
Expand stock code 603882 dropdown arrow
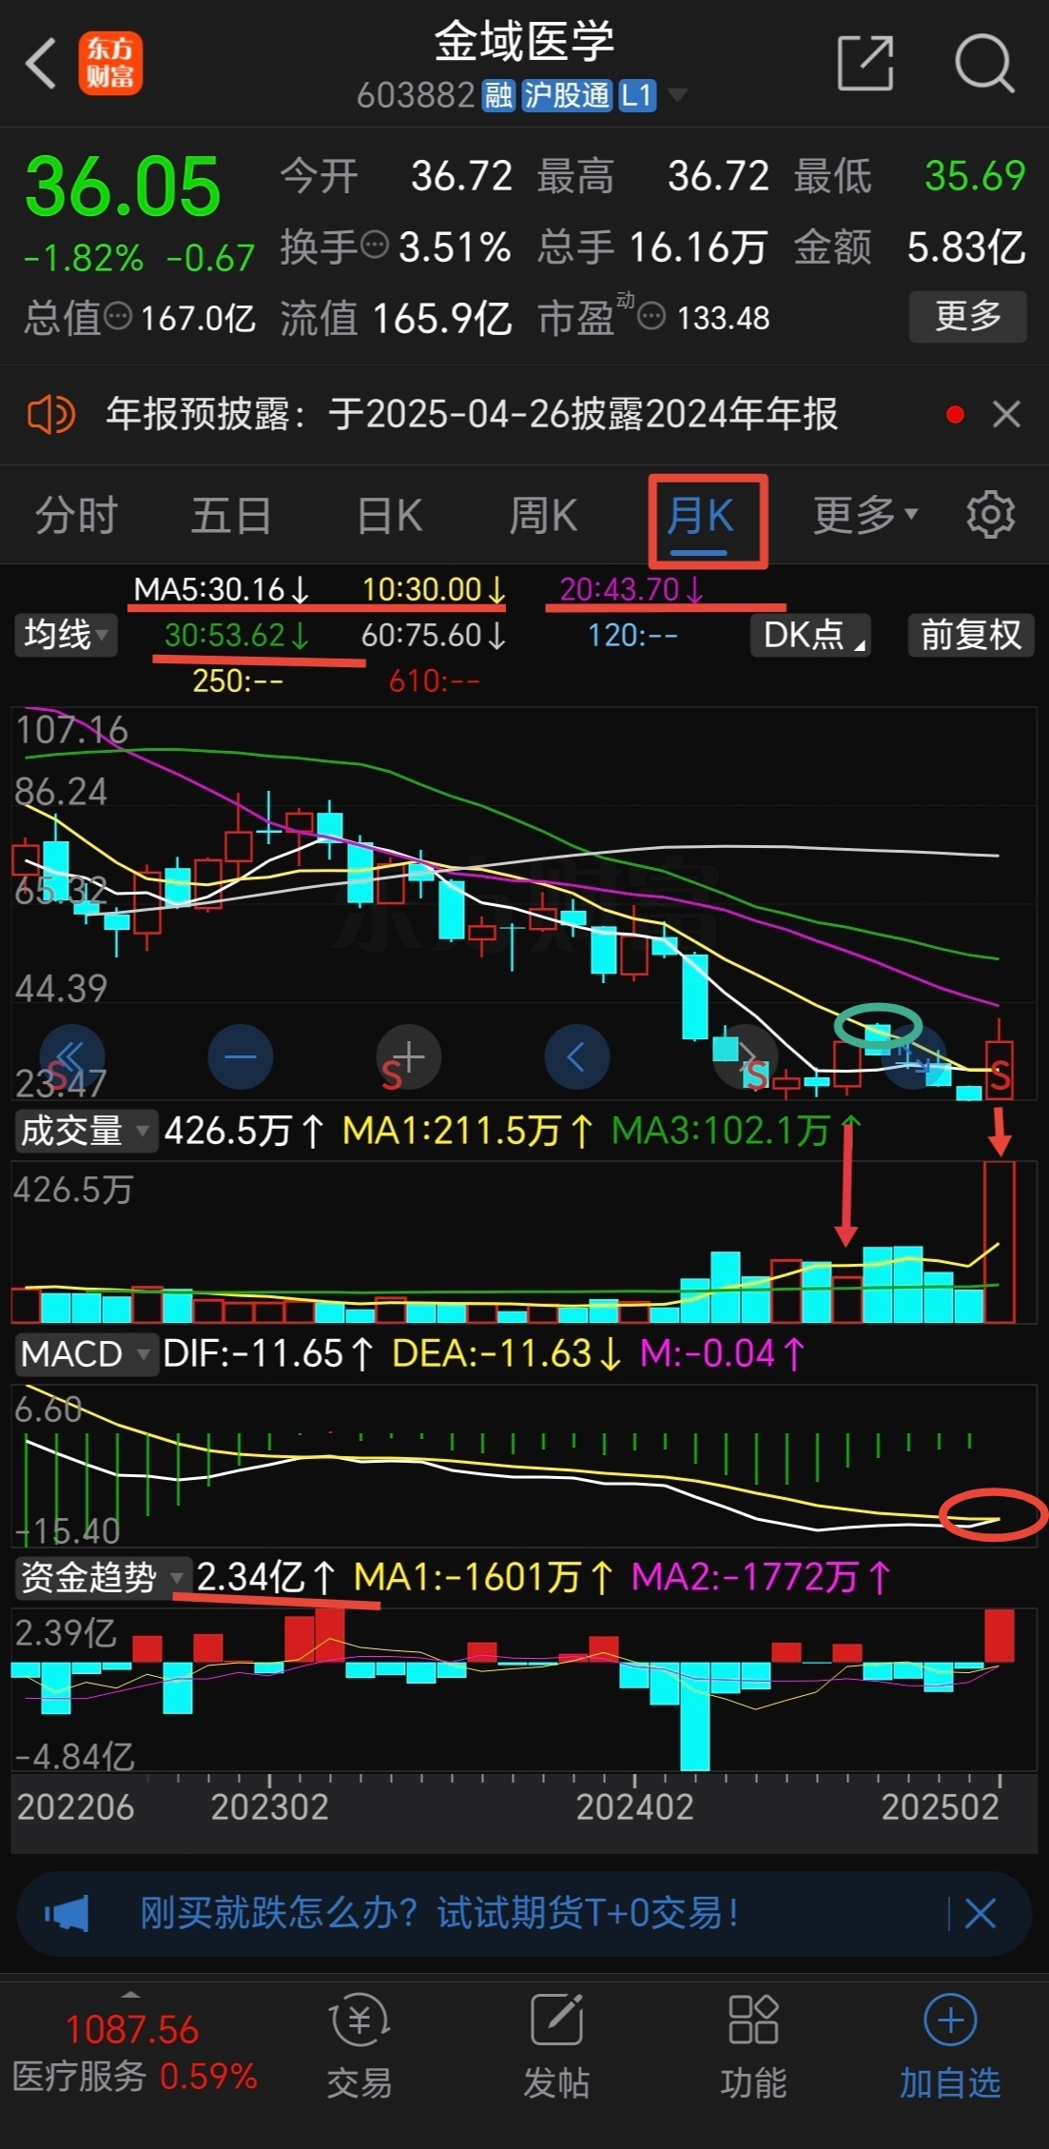tap(677, 94)
